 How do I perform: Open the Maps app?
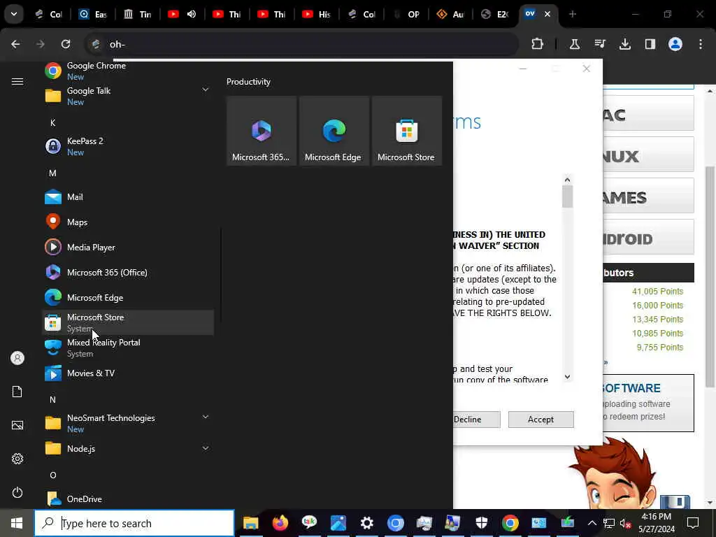tap(128, 222)
